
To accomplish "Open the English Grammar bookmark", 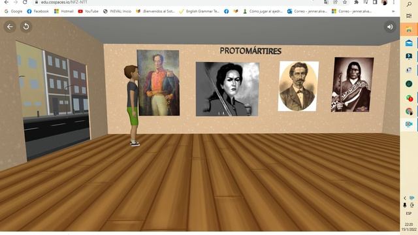I will 199,11.
